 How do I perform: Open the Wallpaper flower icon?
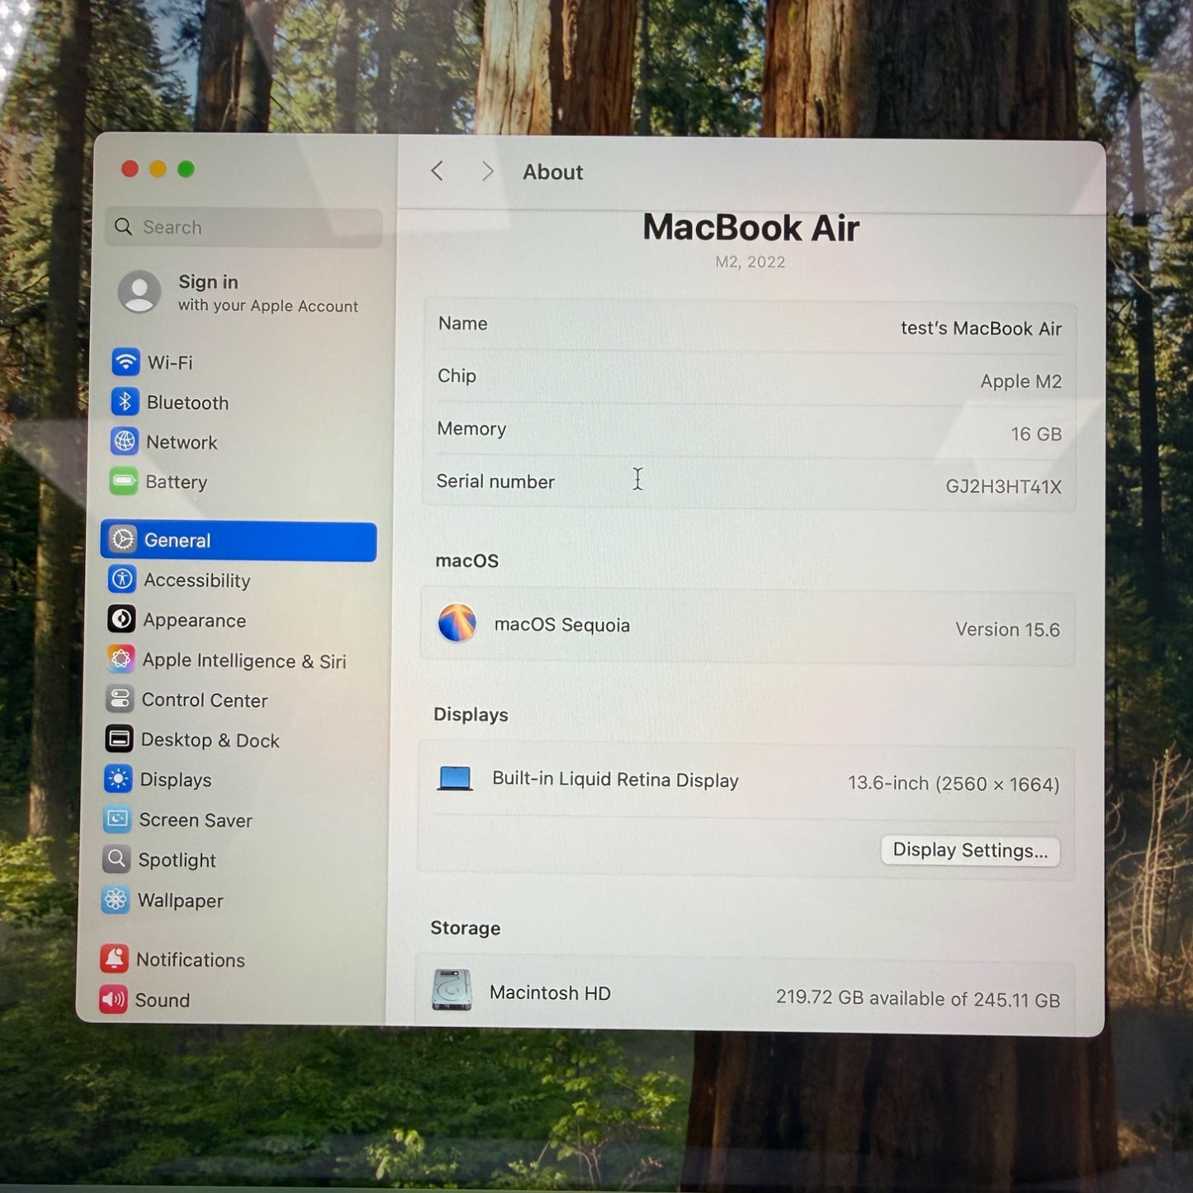click(116, 899)
